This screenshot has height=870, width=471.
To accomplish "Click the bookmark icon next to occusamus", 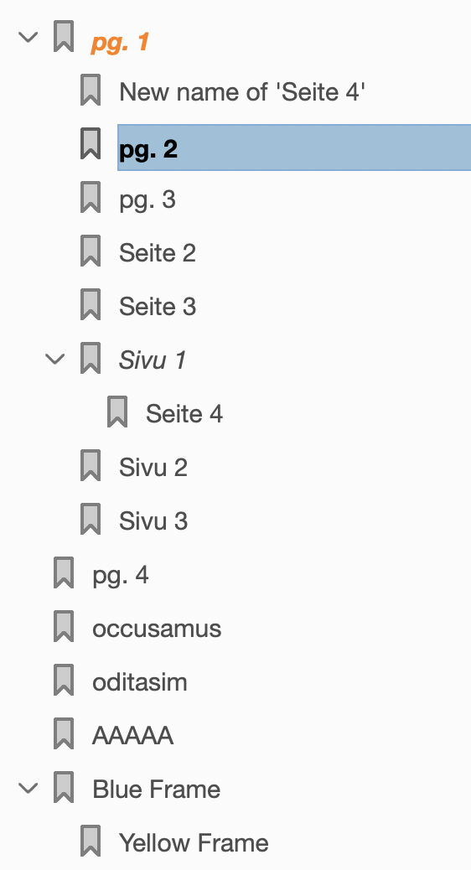I will point(64,627).
